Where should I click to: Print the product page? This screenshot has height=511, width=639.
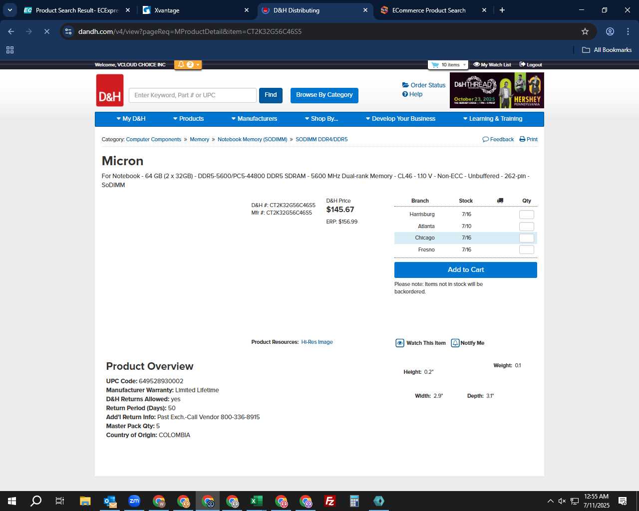(529, 140)
